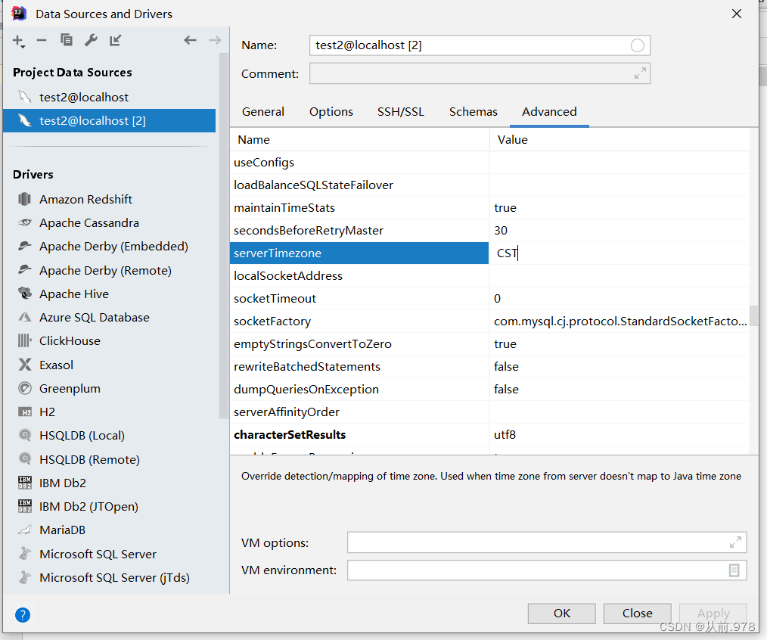
Task: Select the Azure SQL Database driver
Action: [95, 318]
